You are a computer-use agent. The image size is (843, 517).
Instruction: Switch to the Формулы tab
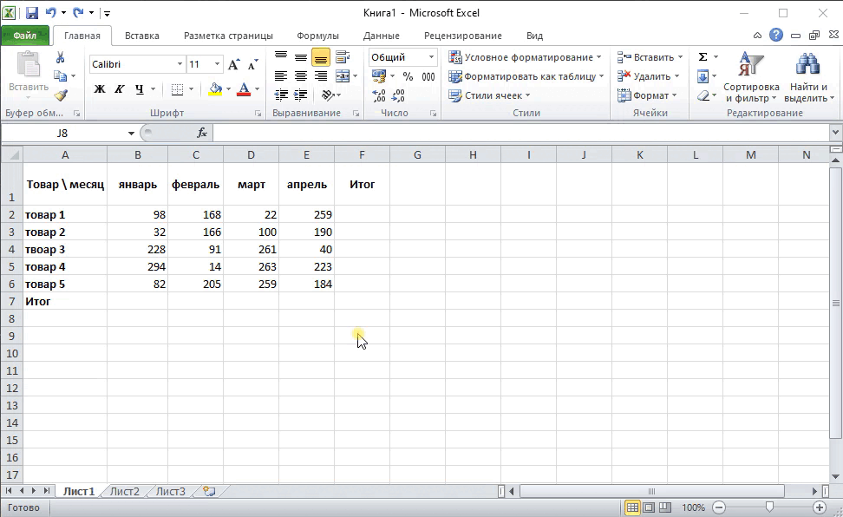tap(317, 36)
